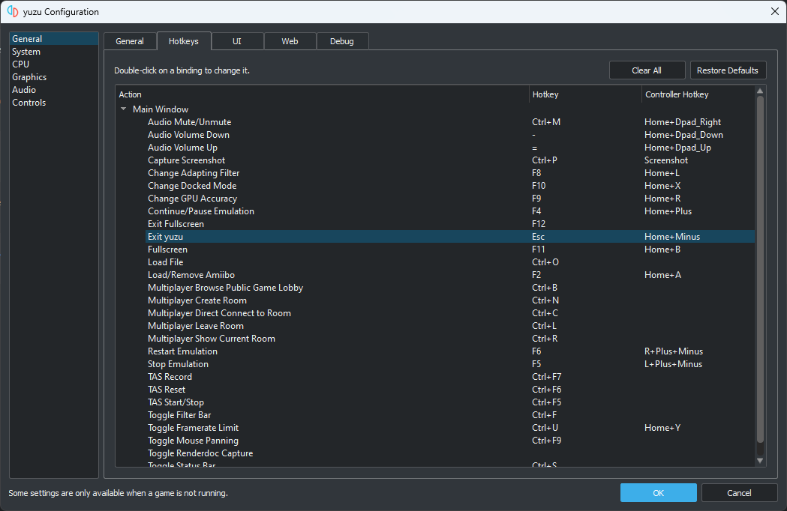Select Change Adapting Filter row

click(450, 173)
